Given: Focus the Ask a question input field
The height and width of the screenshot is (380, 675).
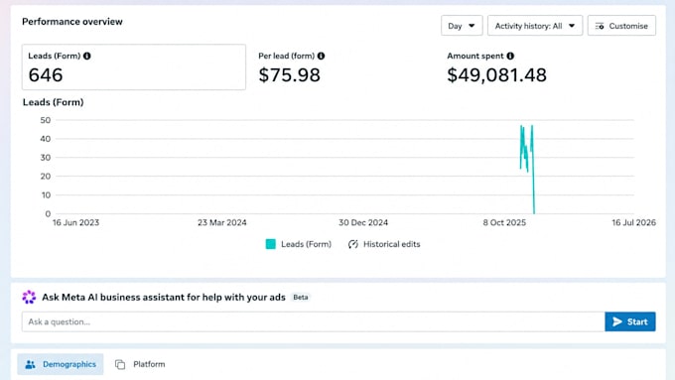Looking at the screenshot, I should click(x=313, y=321).
